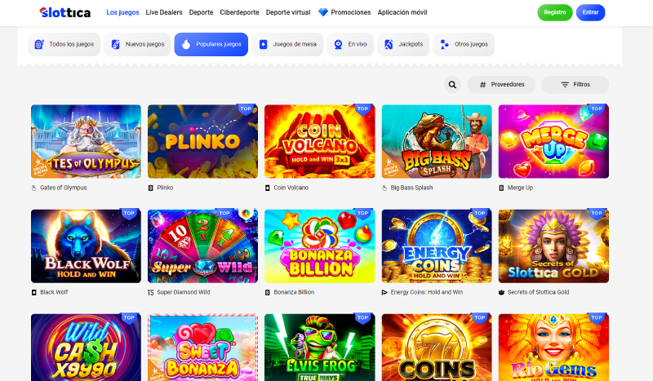The width and height of the screenshot is (653, 381).
Task: Open the Aplicación móvil link
Action: click(x=403, y=12)
